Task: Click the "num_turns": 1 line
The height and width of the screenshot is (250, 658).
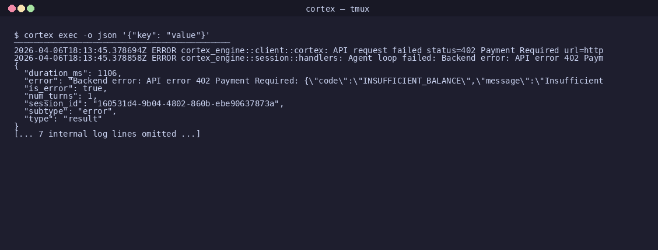Action: (x=61, y=96)
